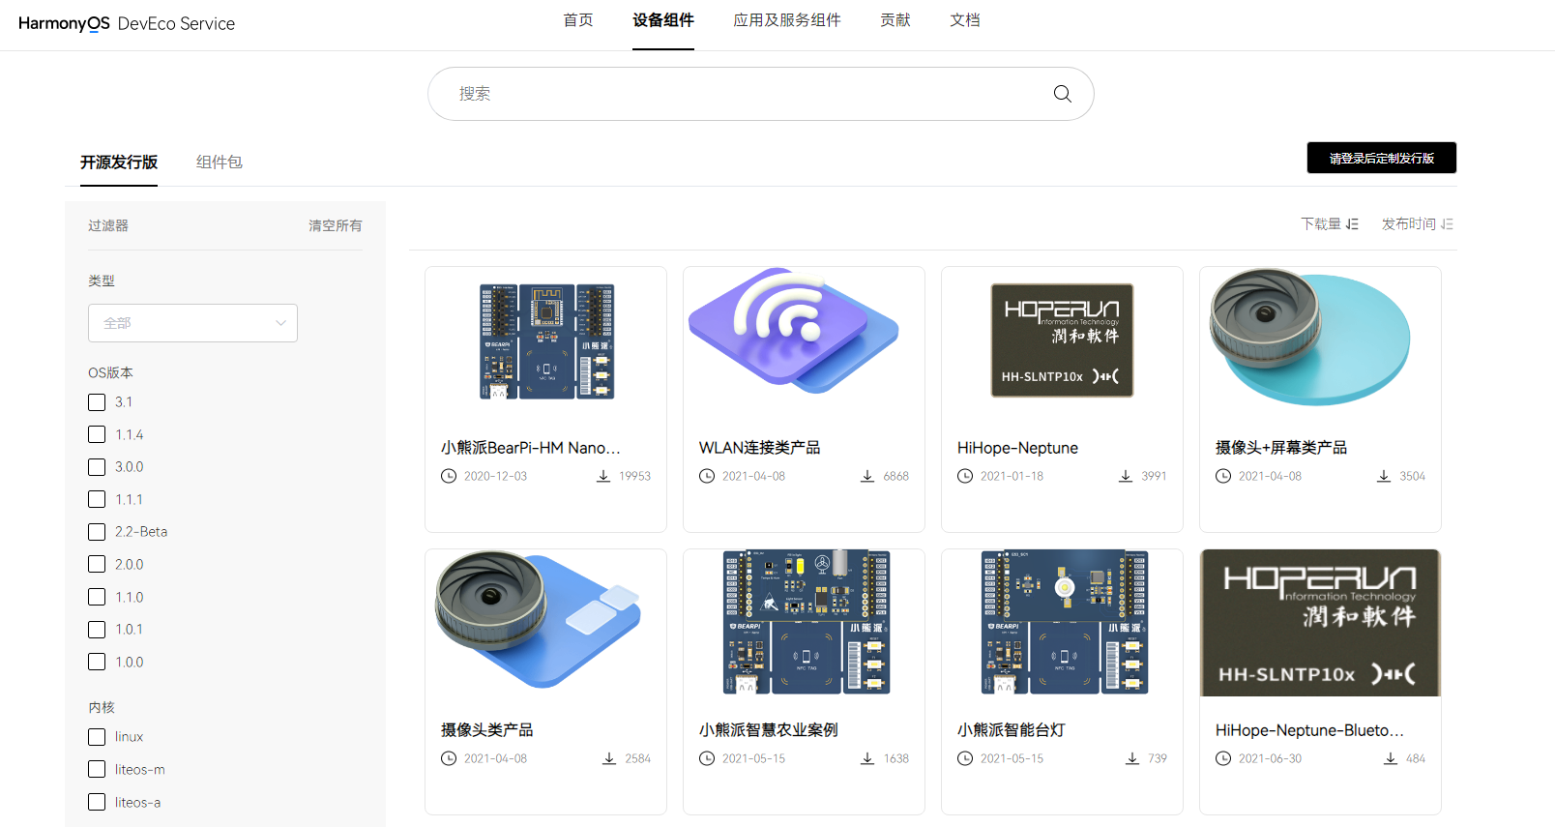Click clock icon on 摄像头+屏幕类产品 card
The height and width of the screenshot is (827, 1555).
click(x=1223, y=476)
